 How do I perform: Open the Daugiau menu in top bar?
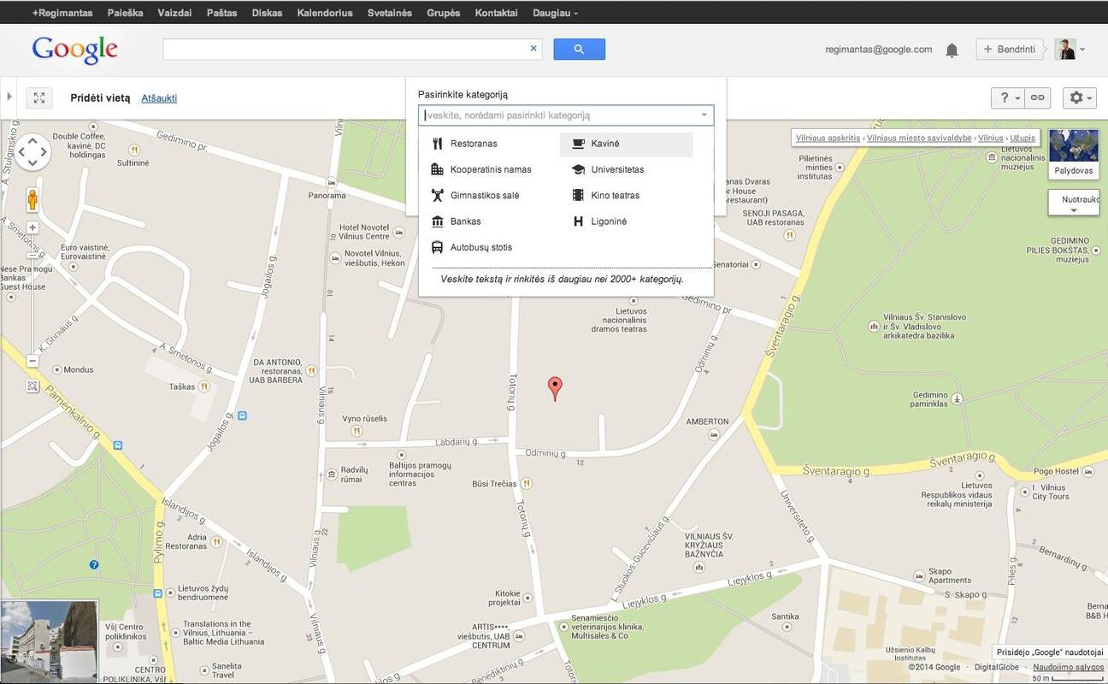coord(555,13)
